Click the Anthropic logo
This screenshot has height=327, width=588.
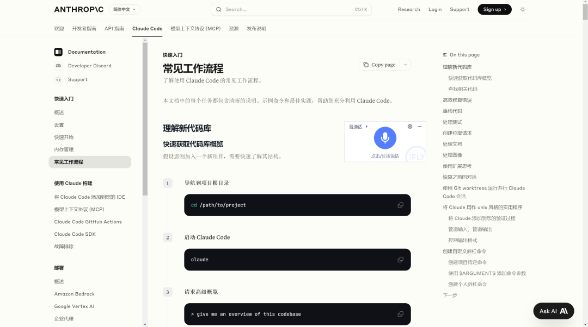pos(79,9)
